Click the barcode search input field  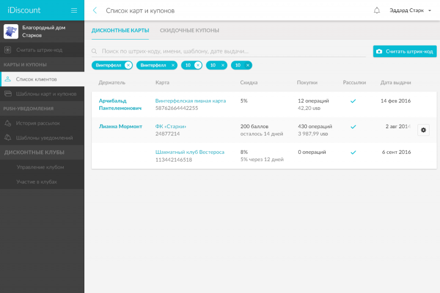pyautogui.click(x=231, y=51)
